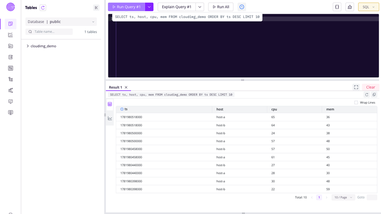Show results as chart view

pyautogui.click(x=110, y=118)
